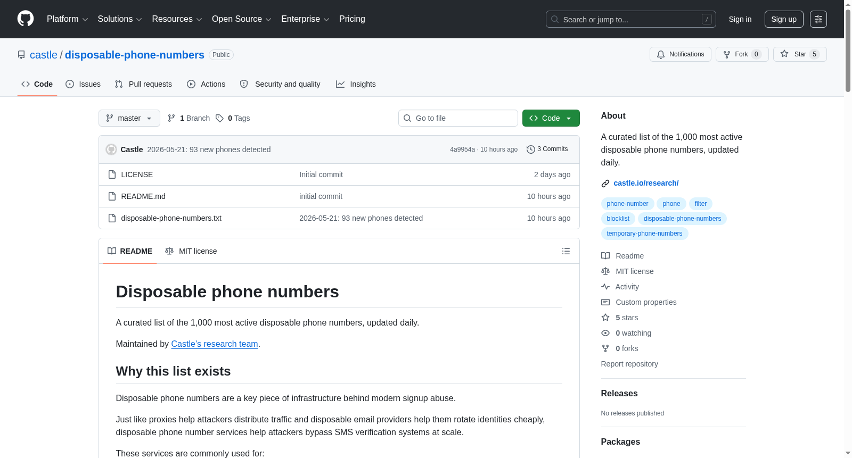Viewport: 852px width, 458px height.
Task: Click the LICENSE file icon
Action: coord(112,174)
